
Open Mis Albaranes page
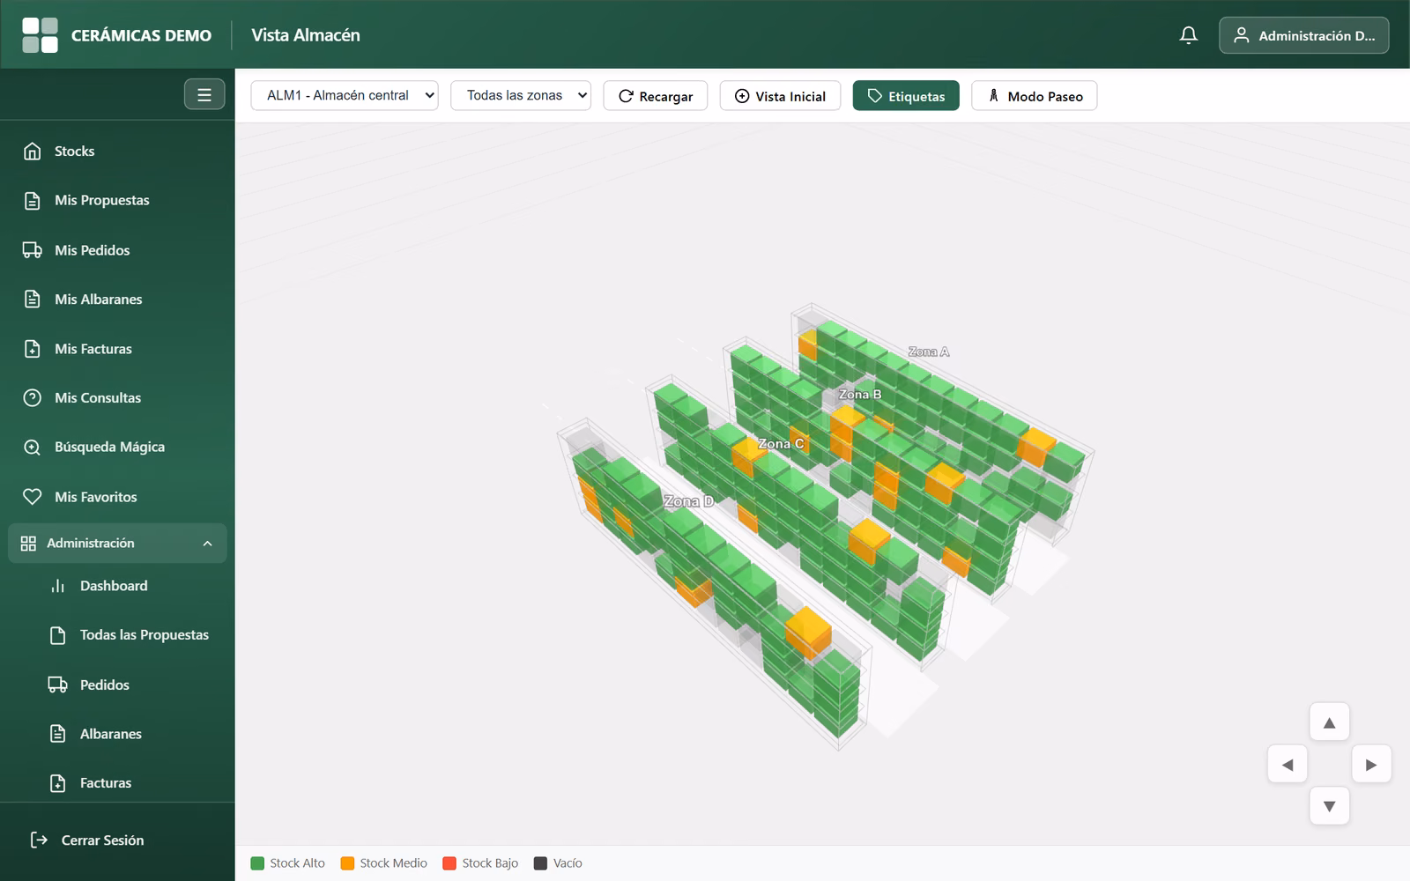click(117, 300)
